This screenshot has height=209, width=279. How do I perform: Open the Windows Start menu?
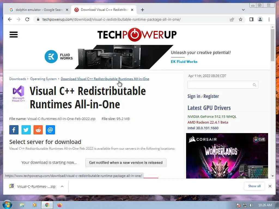[7, 205]
